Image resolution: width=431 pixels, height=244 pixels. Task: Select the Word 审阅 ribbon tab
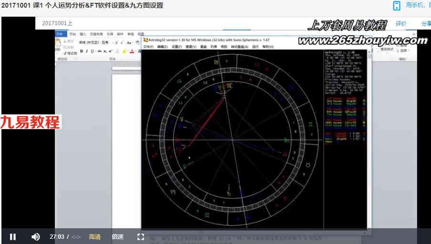point(131,34)
